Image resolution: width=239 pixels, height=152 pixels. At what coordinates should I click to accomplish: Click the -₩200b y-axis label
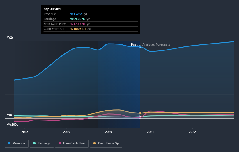13,124
